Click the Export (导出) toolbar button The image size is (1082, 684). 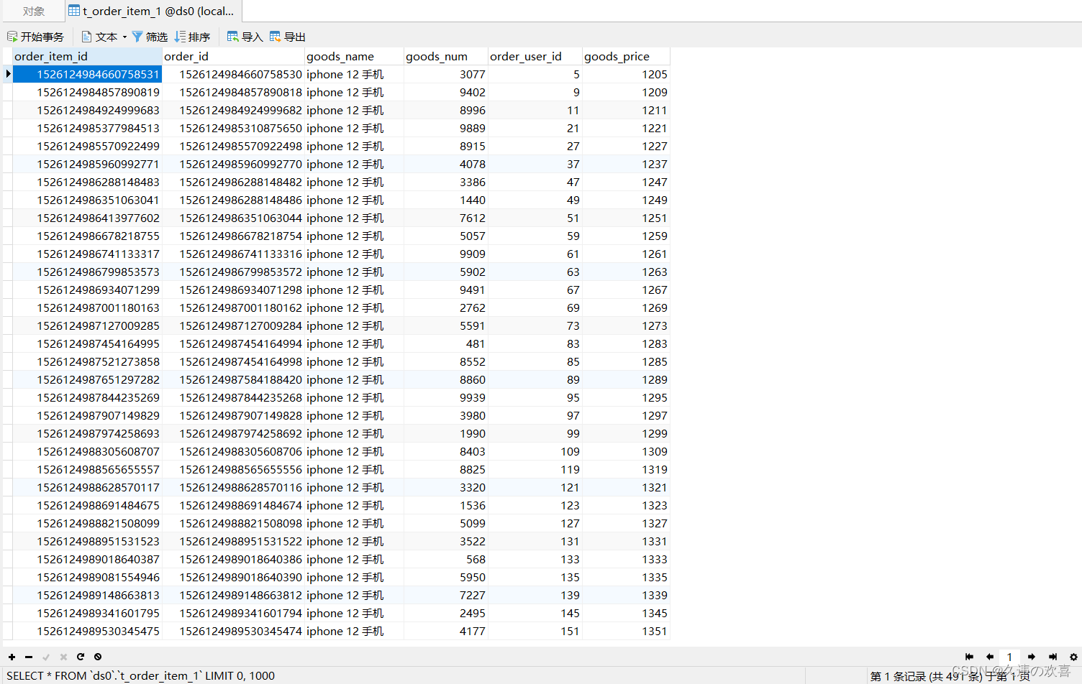pos(288,37)
